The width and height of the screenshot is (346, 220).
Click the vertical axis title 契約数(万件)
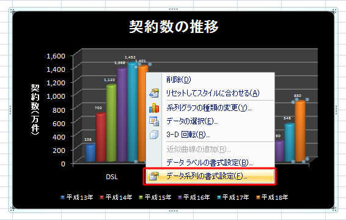[x=35, y=109]
